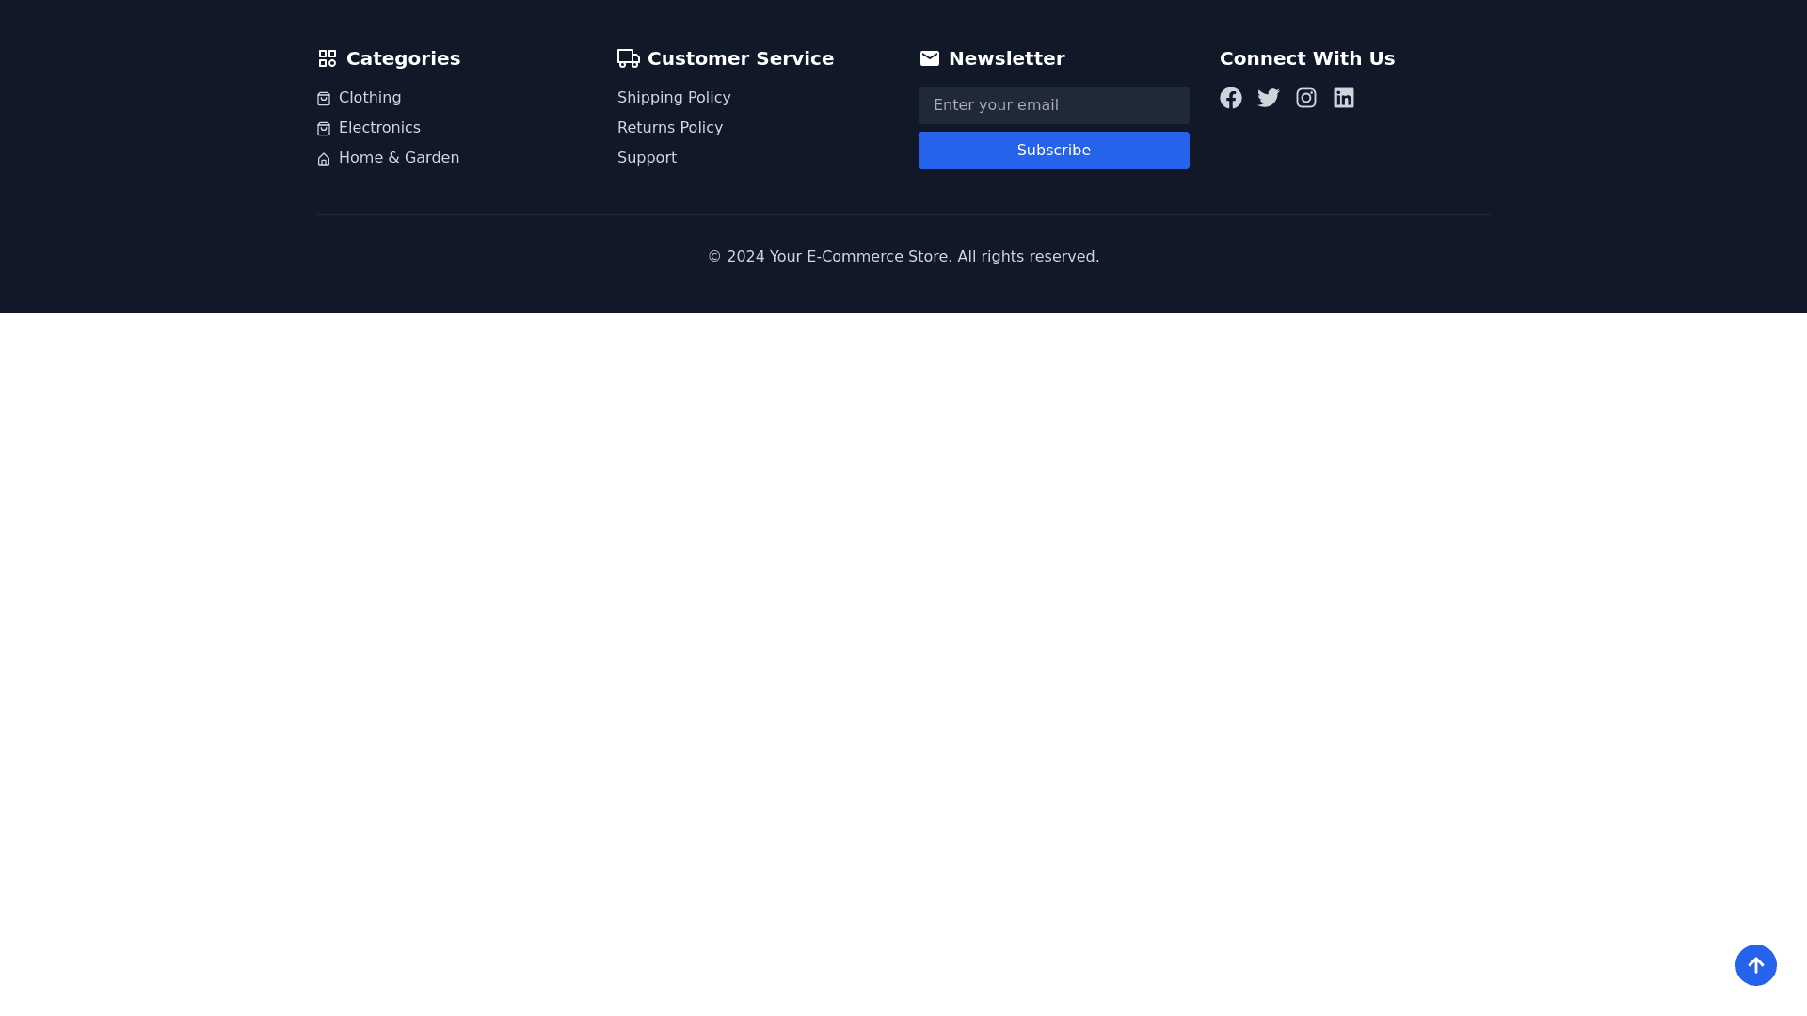Open the Clothing category link
The width and height of the screenshot is (1807, 1016).
[x=370, y=98]
